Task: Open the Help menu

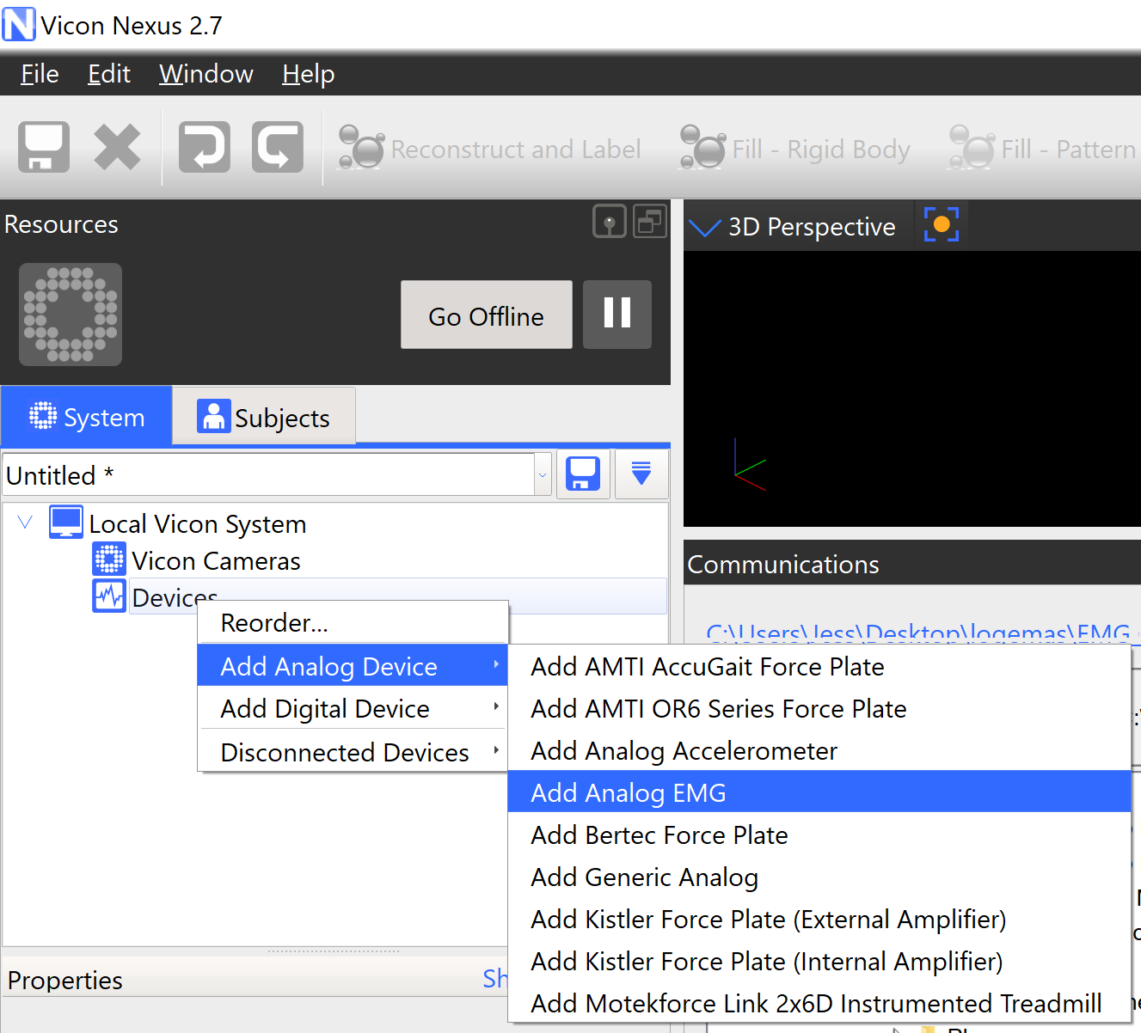Action: [x=308, y=74]
